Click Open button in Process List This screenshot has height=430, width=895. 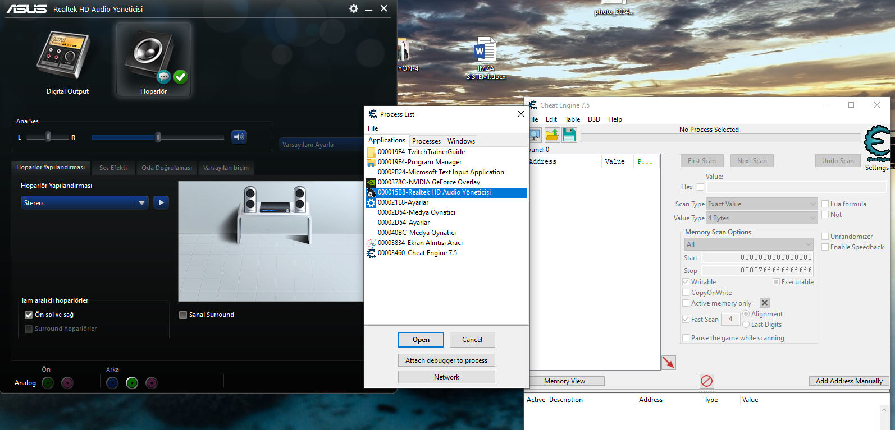click(421, 340)
